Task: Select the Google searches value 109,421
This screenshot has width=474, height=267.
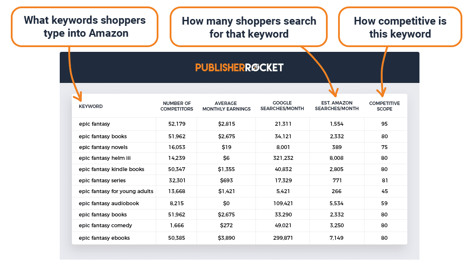Action: 283,203
